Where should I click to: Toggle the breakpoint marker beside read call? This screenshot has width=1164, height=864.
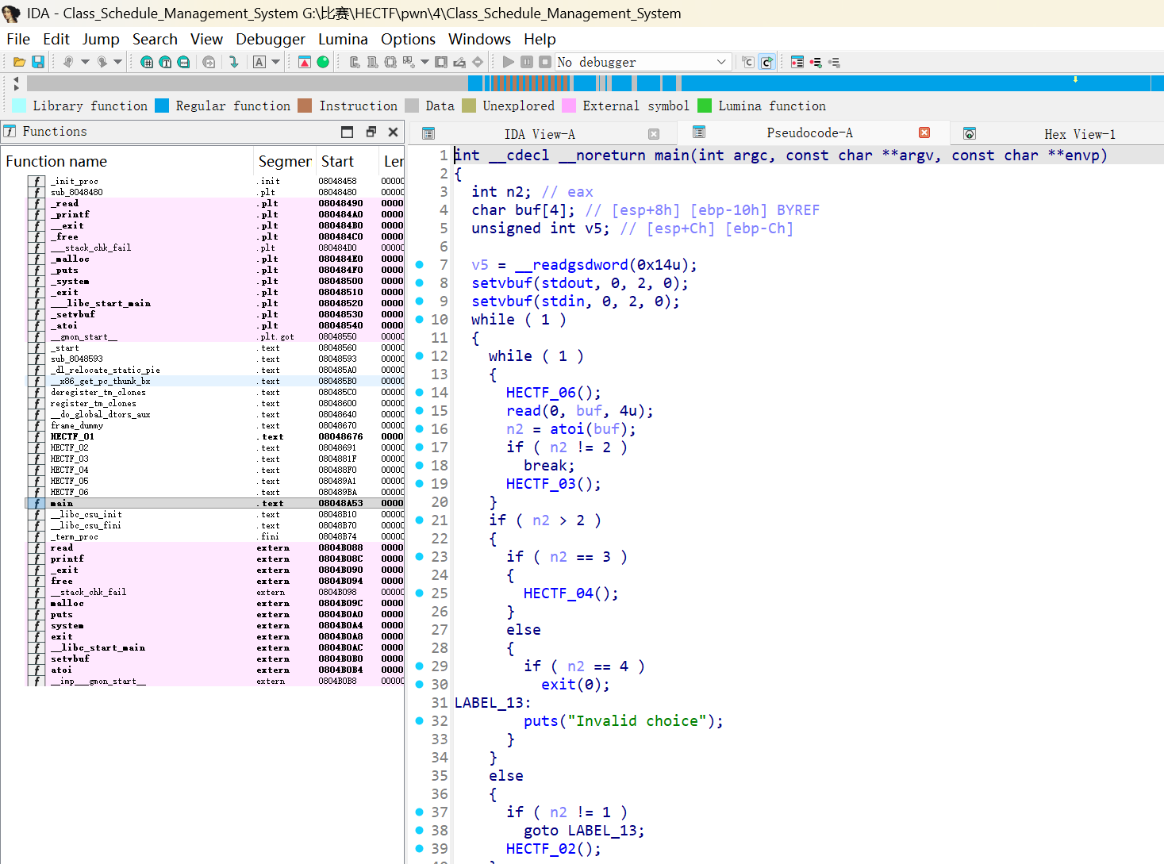pyautogui.click(x=418, y=410)
